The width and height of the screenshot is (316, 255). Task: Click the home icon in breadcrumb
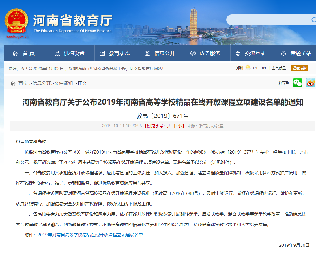point(13,83)
